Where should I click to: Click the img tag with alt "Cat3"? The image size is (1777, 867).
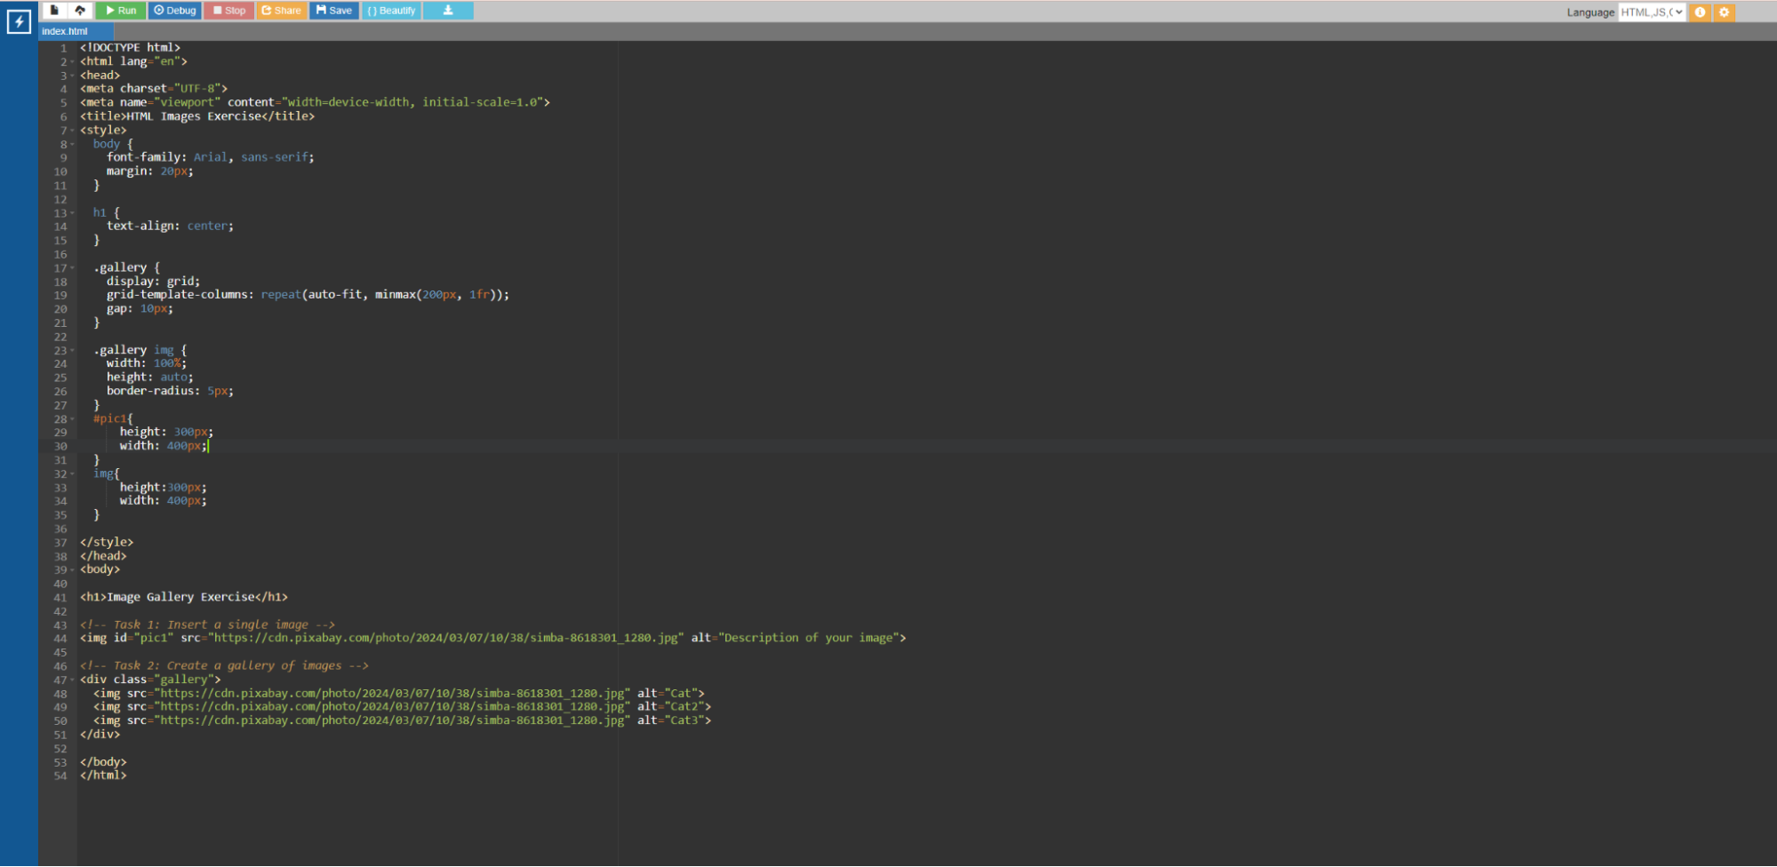[402, 721]
